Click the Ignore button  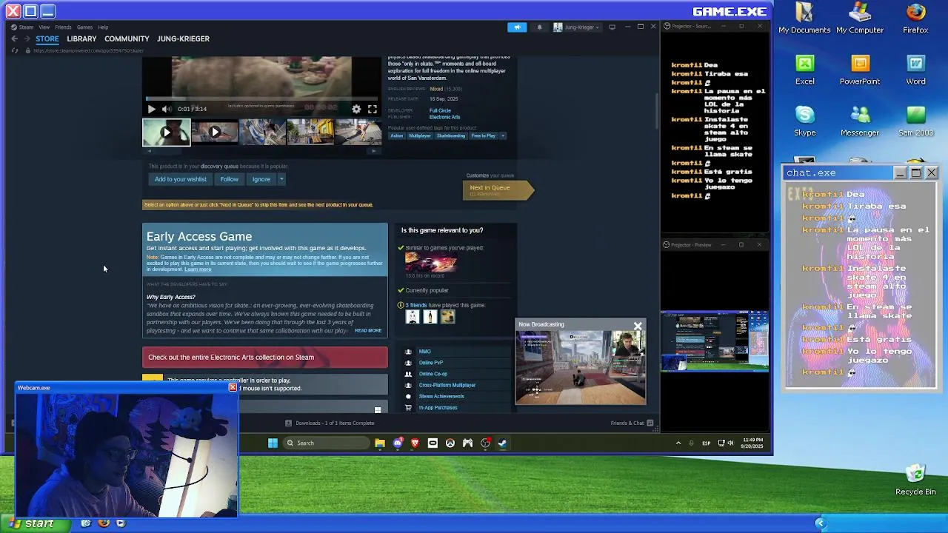261,179
